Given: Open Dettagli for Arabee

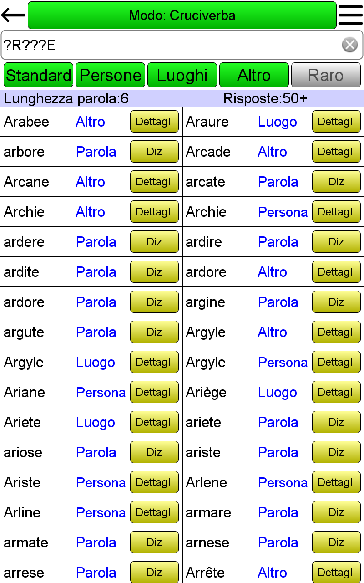Looking at the screenshot, I should click(x=154, y=122).
